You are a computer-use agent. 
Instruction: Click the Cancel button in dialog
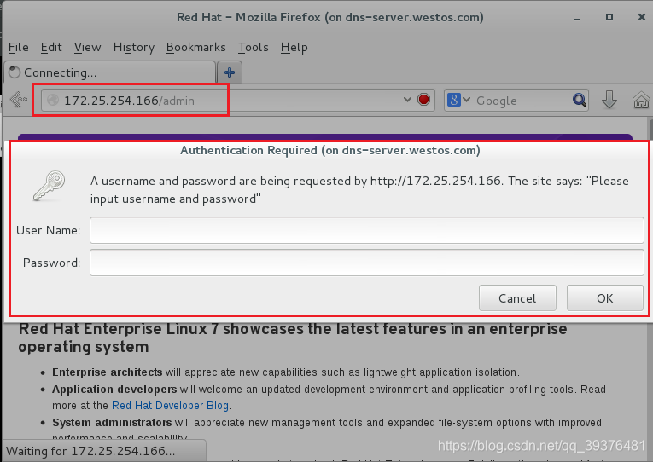click(x=517, y=298)
